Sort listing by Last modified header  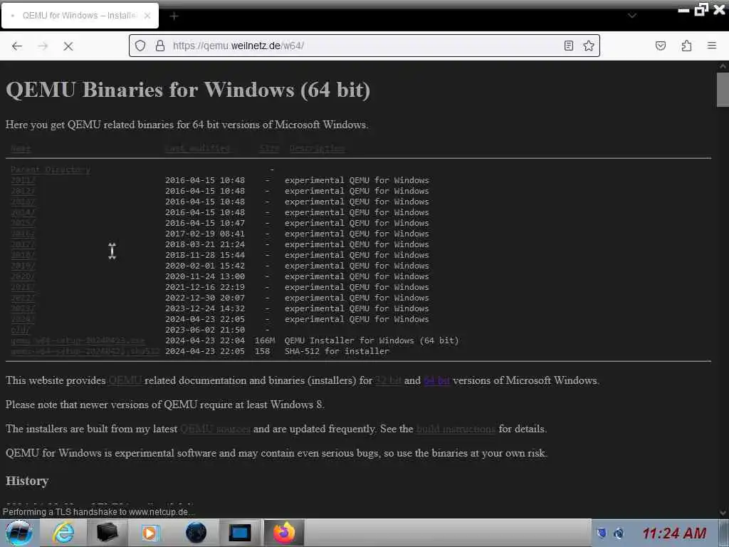[197, 148]
